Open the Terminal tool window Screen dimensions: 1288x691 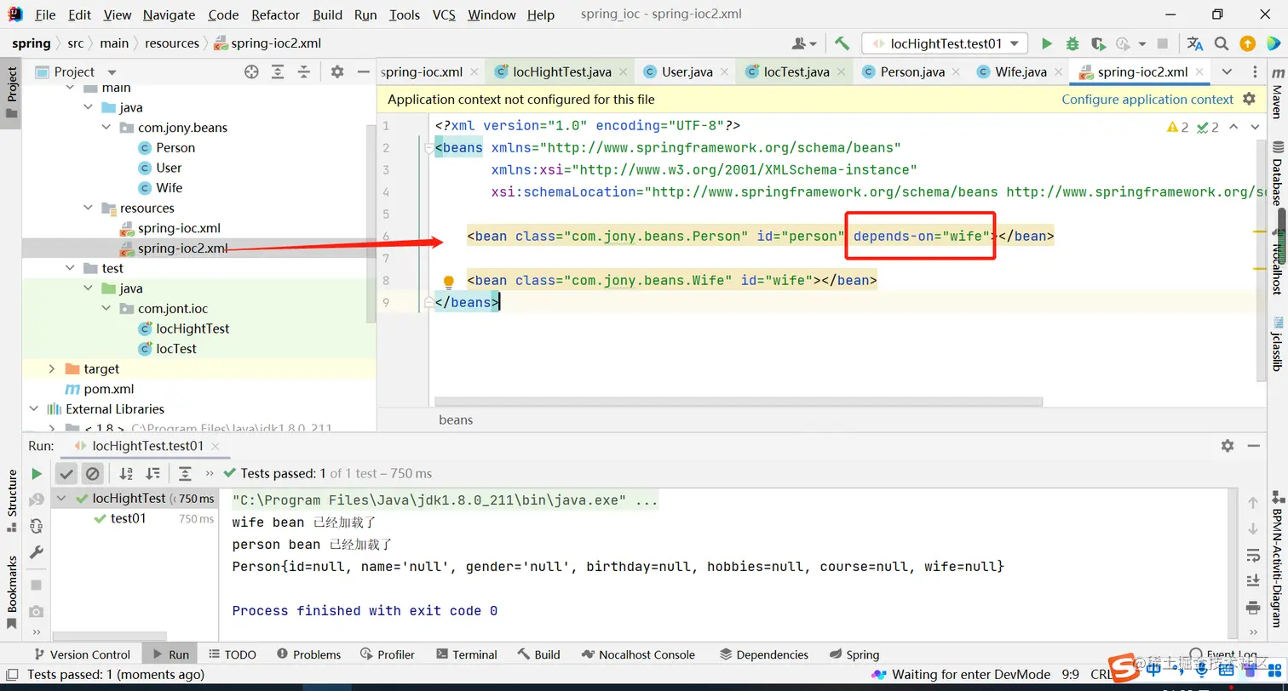point(466,654)
